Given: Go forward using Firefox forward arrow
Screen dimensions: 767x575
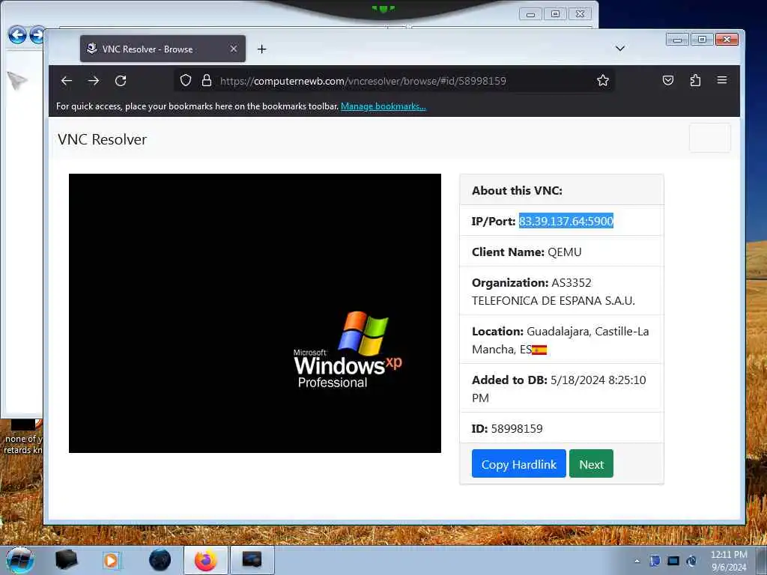Looking at the screenshot, I should click(94, 81).
